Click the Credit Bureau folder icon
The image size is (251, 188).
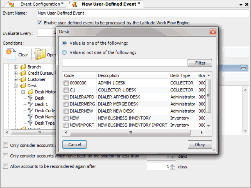pyautogui.click(x=23, y=73)
